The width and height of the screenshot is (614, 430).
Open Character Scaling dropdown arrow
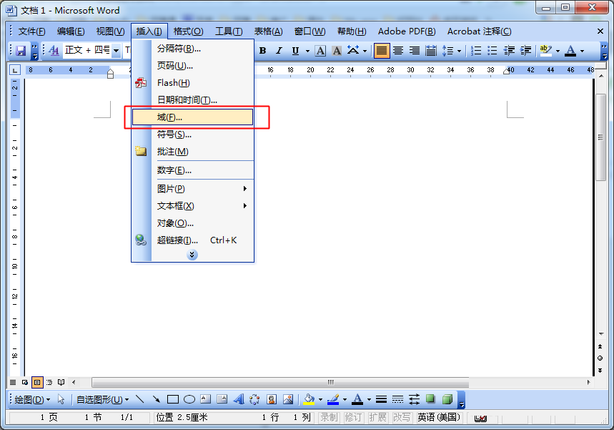click(365, 51)
